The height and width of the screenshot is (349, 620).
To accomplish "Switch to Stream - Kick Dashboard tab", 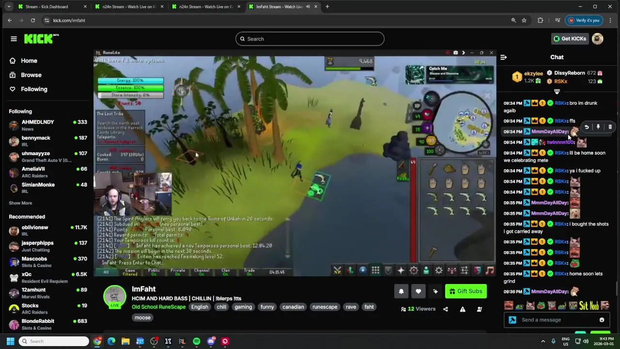I will (x=51, y=7).
